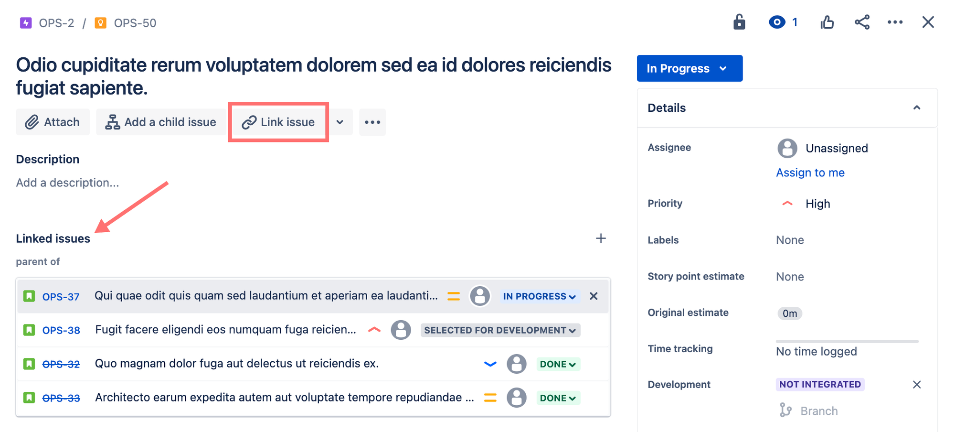955x432 pixels.
Task: Toggle the watch eye icon
Action: (x=777, y=22)
